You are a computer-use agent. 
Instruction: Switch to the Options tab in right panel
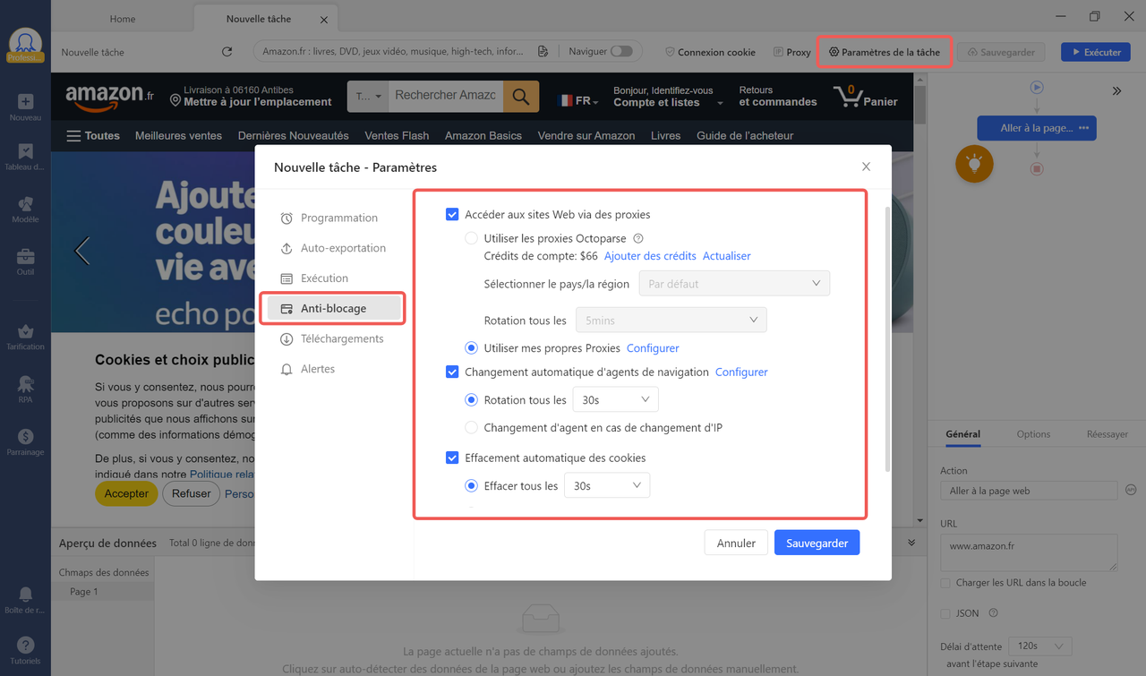tap(1033, 434)
